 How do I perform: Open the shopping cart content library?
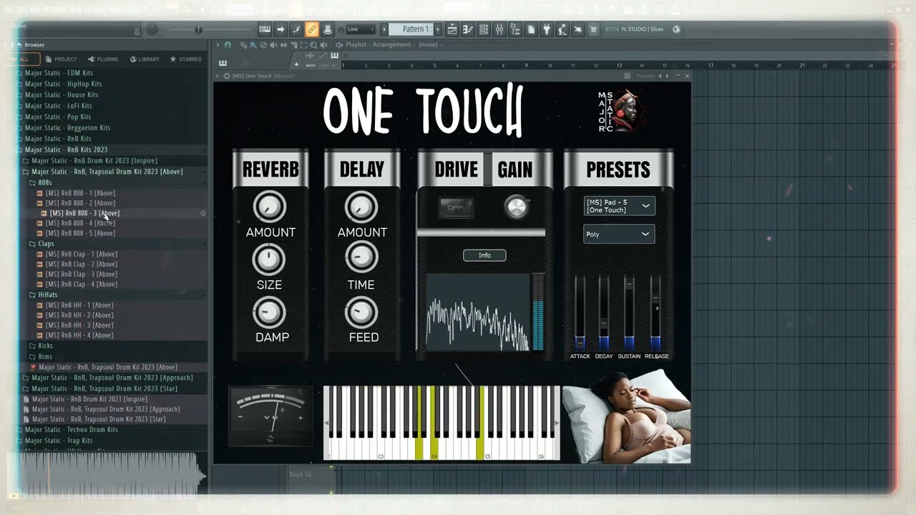593,29
